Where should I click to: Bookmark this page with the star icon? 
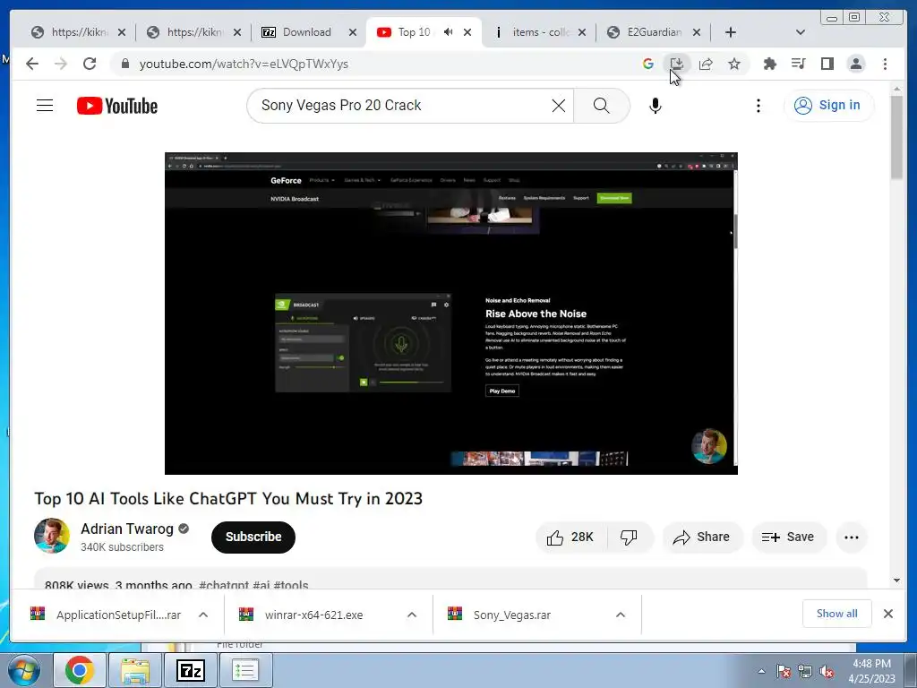[x=734, y=64]
